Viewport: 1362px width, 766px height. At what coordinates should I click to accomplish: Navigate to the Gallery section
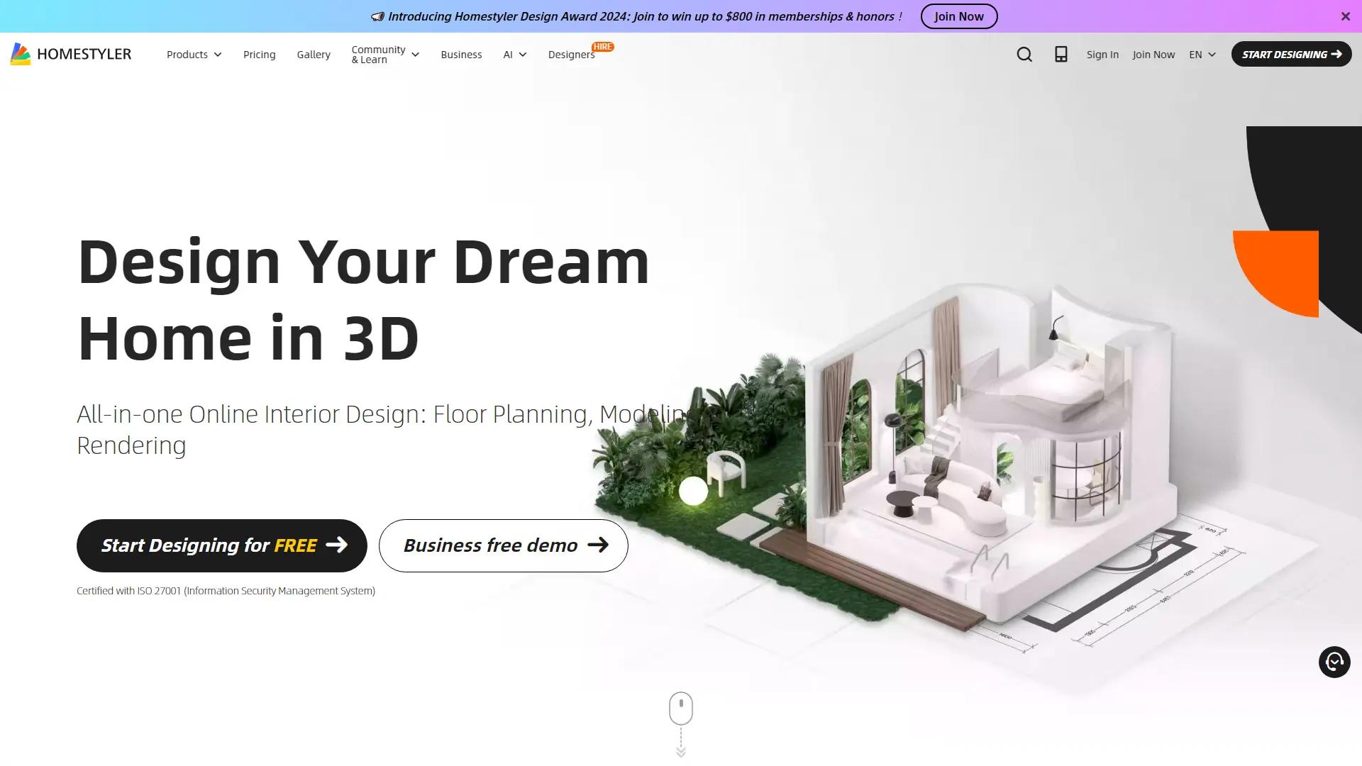pos(313,54)
